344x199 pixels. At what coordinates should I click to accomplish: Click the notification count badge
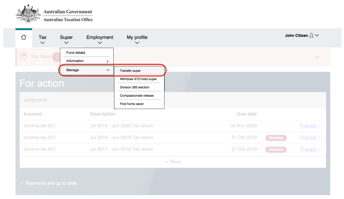pyautogui.click(x=56, y=57)
